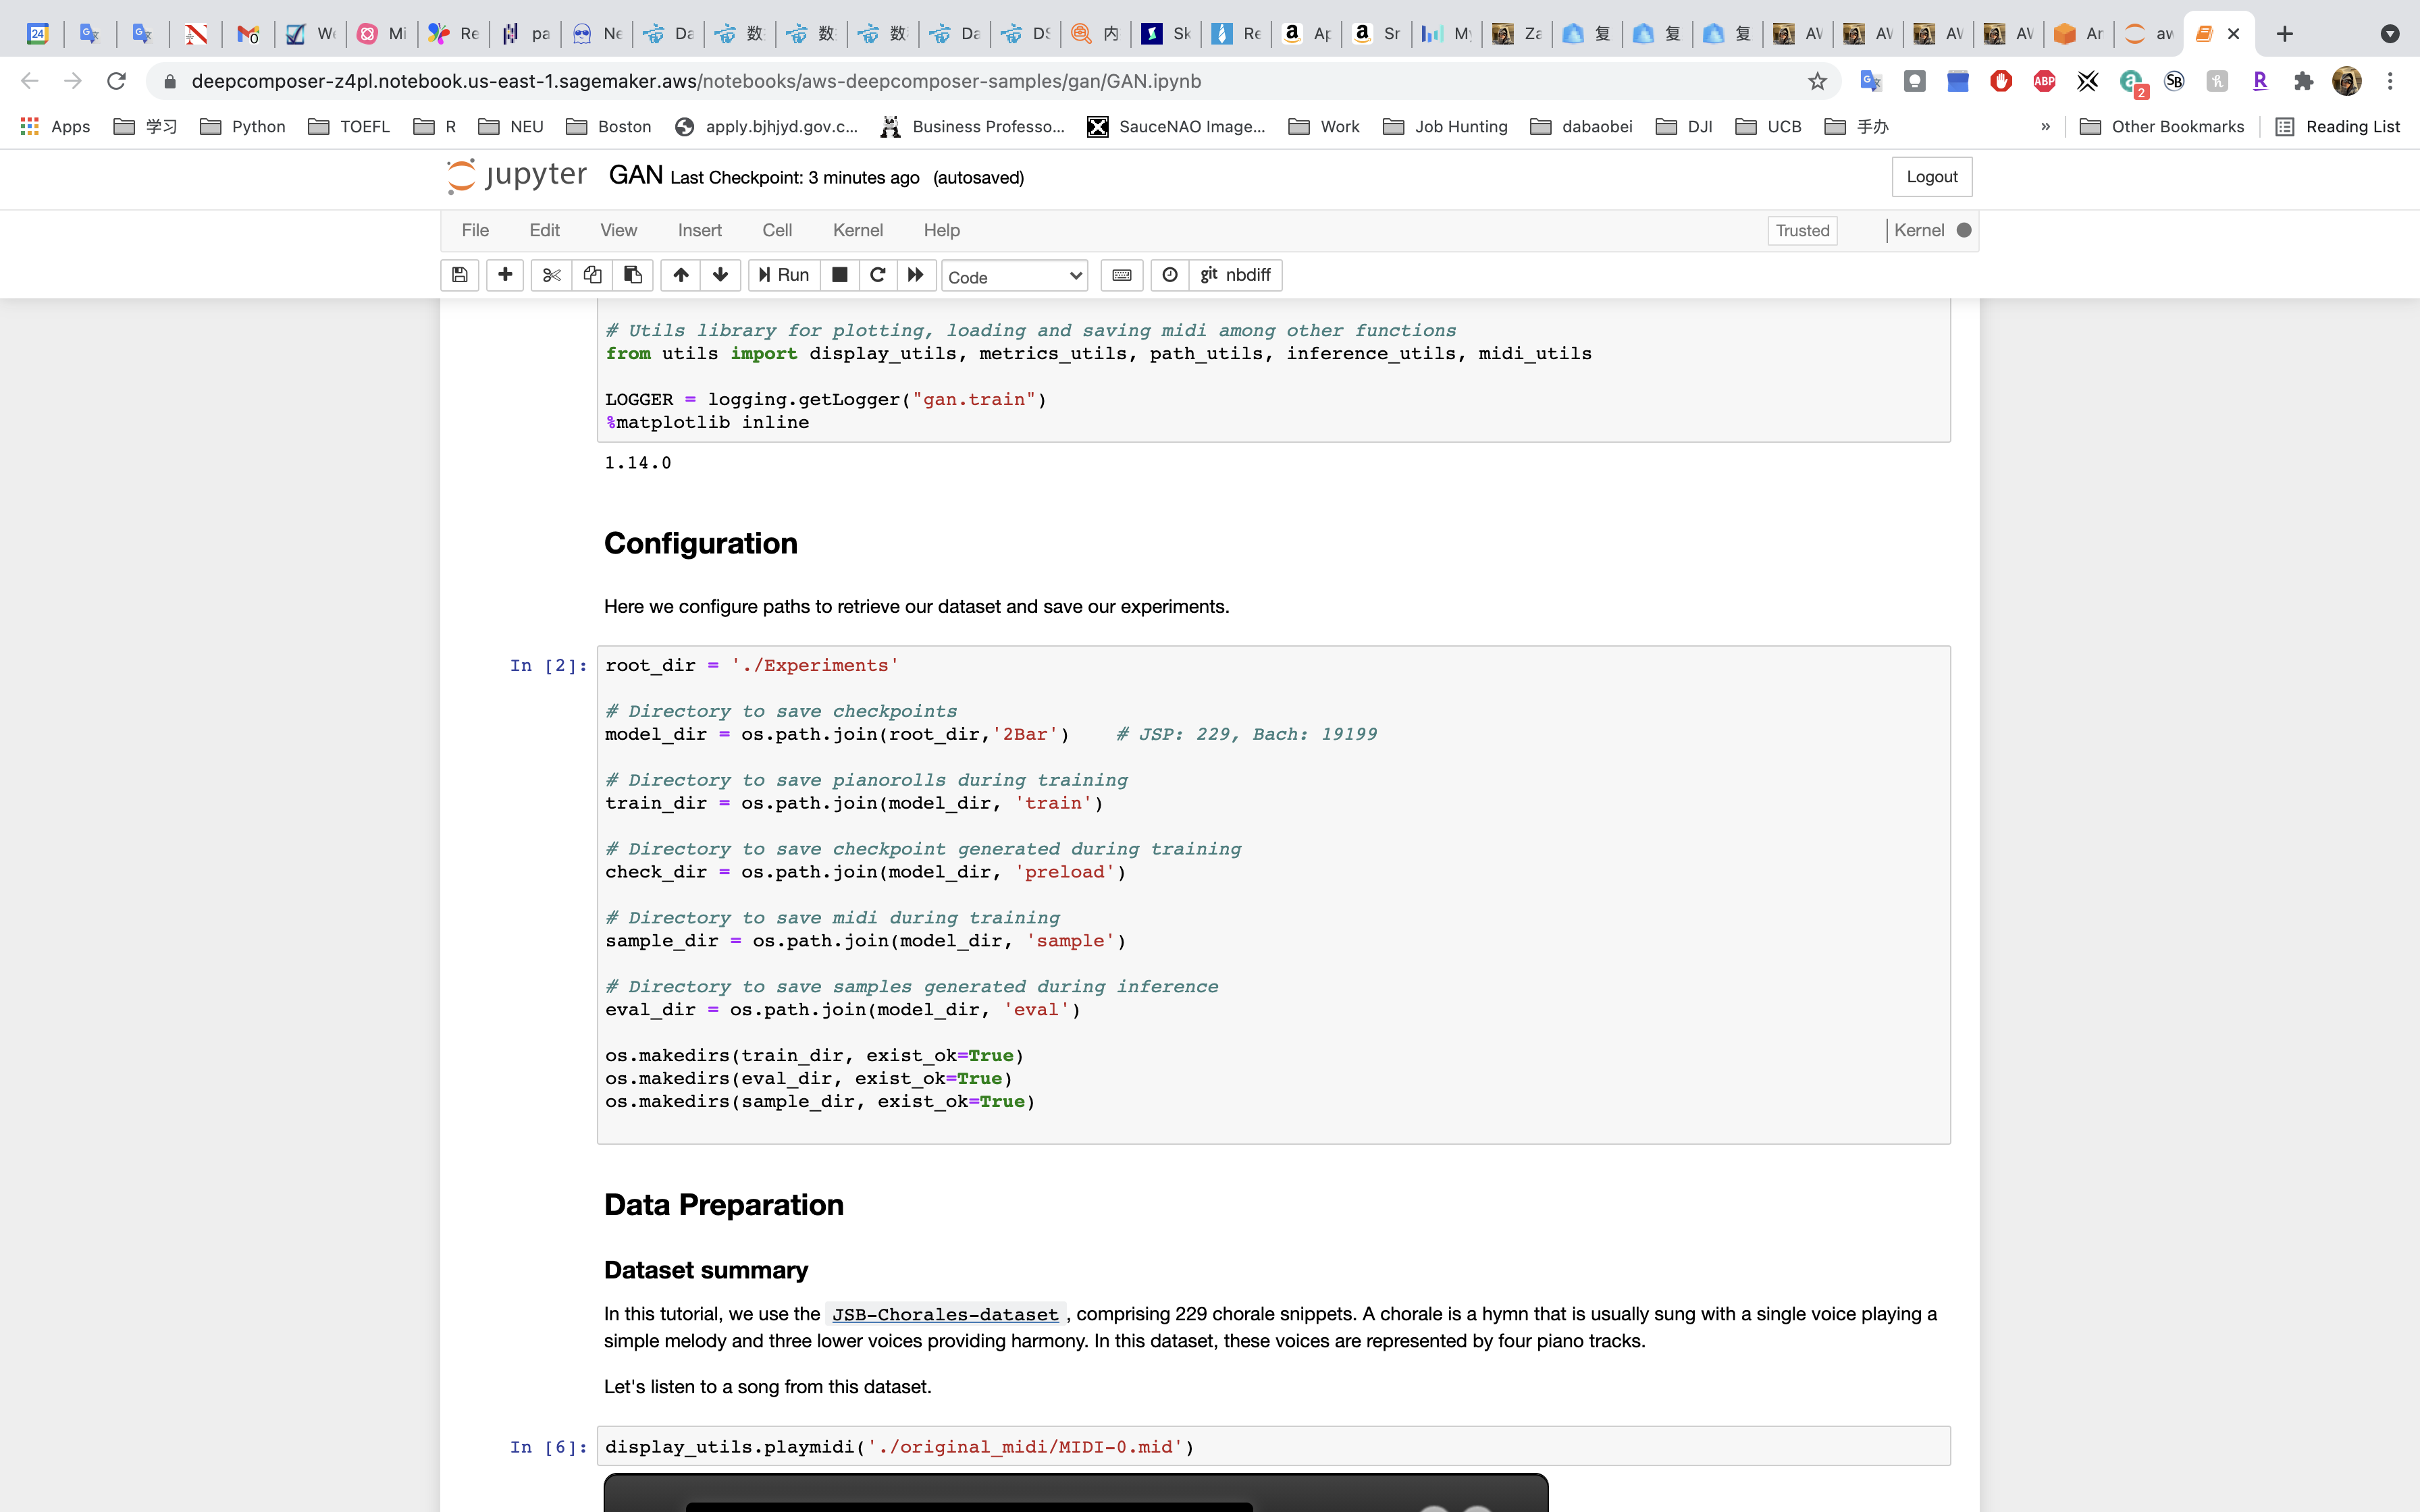
Task: Restart the kernel with the circular arrow icon
Action: 877,275
